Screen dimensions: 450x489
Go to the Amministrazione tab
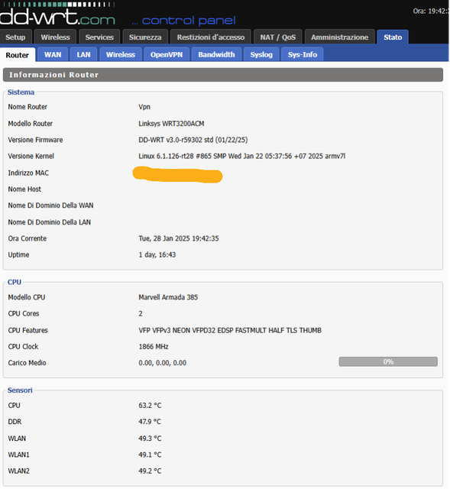(x=340, y=37)
